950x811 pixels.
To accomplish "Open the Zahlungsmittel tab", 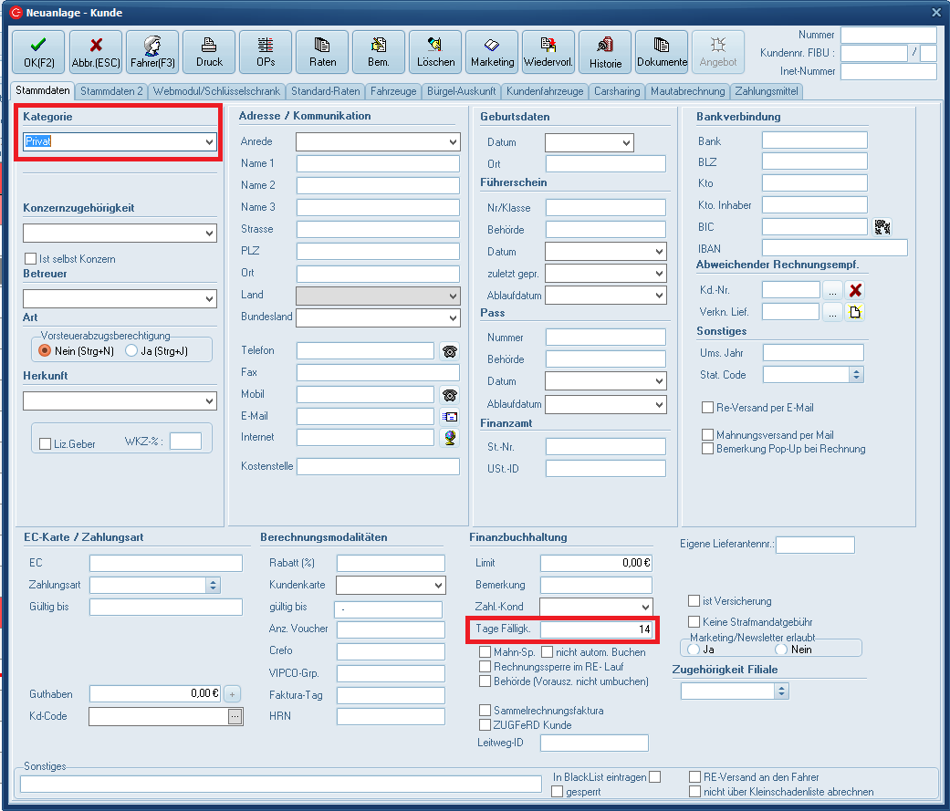I will tap(767, 91).
